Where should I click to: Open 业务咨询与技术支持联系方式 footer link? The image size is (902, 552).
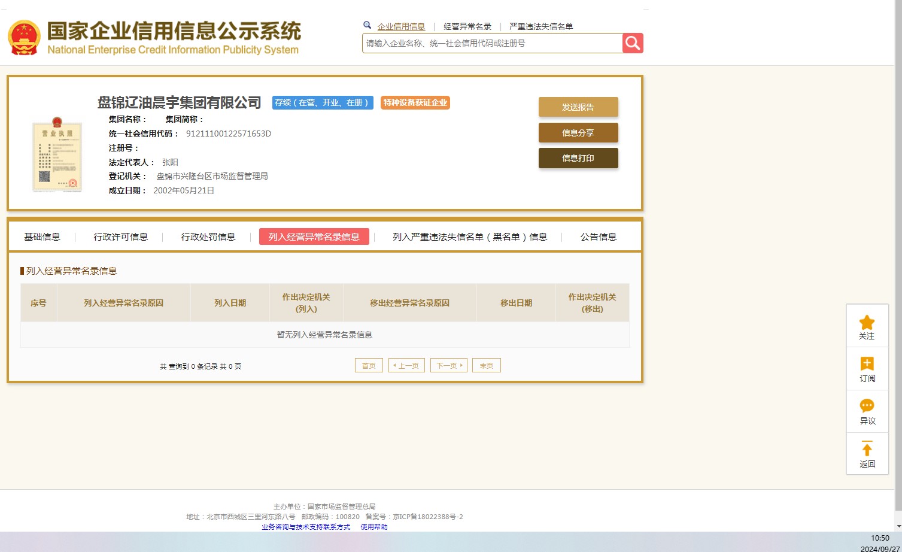[306, 527]
